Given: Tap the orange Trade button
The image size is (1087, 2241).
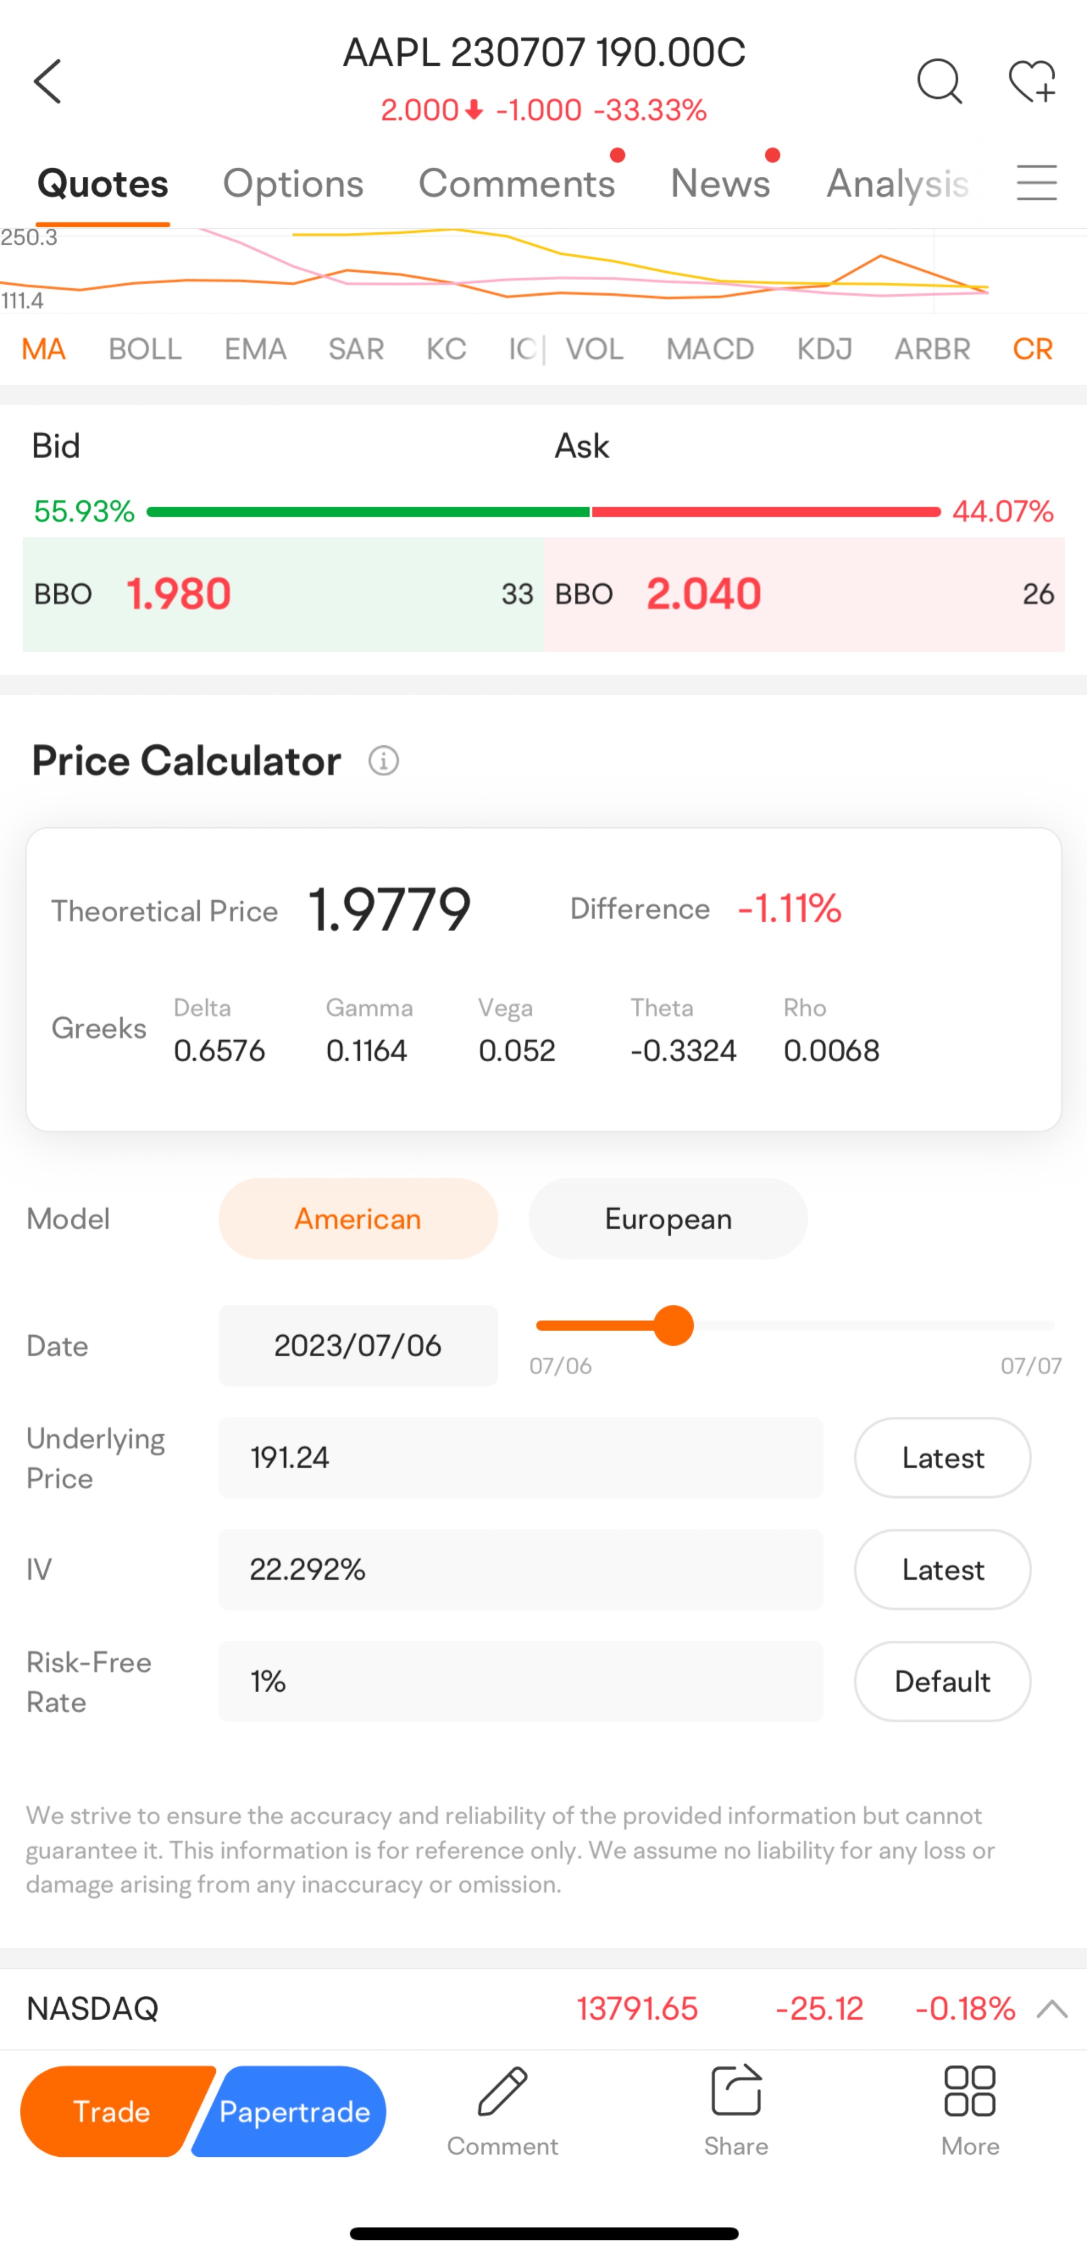Looking at the screenshot, I should [114, 2112].
